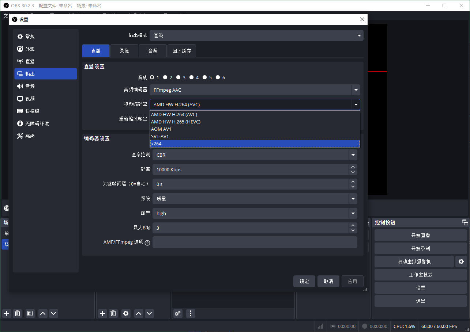Click the 确定 button
The width and height of the screenshot is (470, 332).
304,281
